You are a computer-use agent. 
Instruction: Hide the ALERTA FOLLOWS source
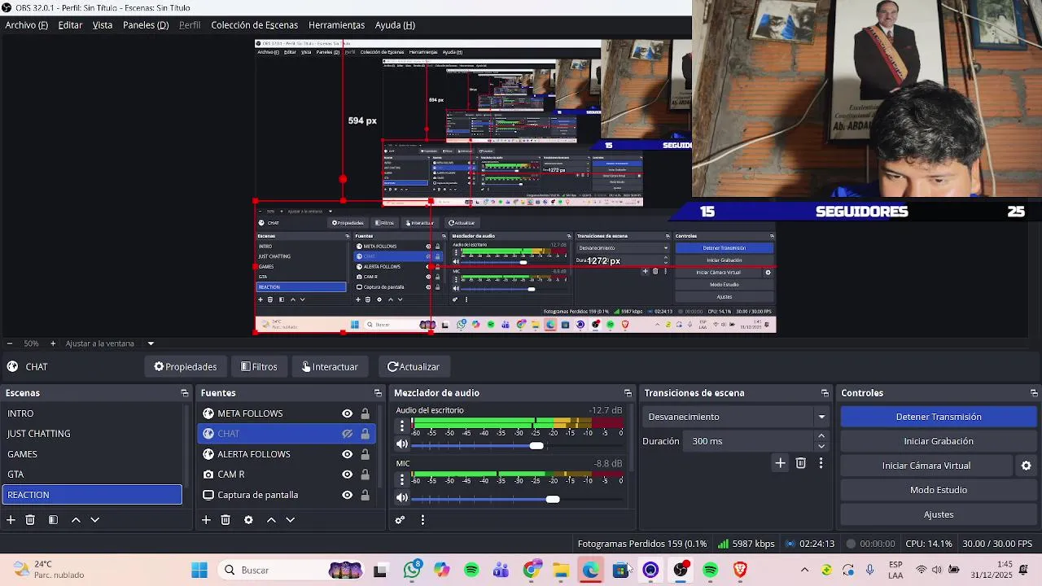348,454
